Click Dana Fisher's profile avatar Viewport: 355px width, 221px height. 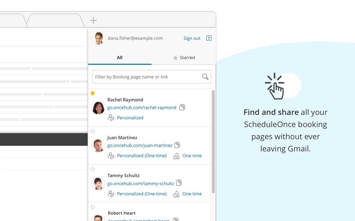point(98,38)
